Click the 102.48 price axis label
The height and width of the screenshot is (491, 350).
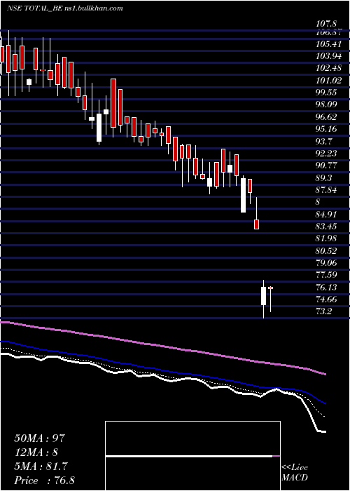coord(328,68)
